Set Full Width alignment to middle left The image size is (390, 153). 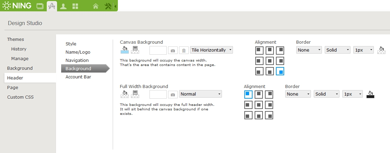(248, 105)
